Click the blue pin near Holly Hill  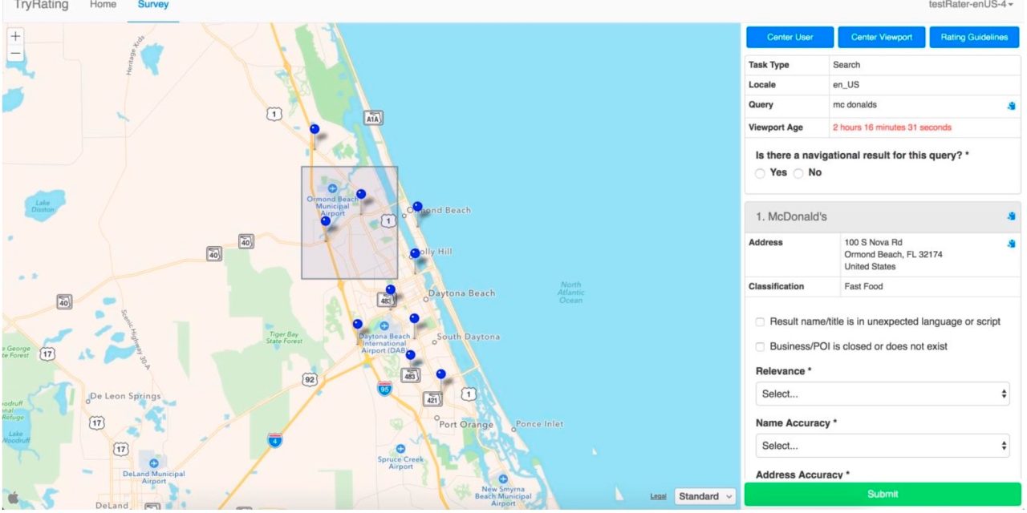click(415, 254)
